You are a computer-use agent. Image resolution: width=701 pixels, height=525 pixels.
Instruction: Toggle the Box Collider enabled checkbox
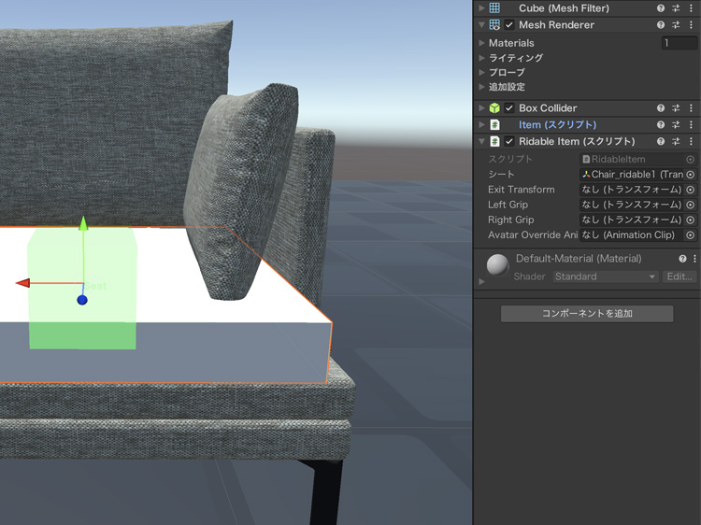click(509, 108)
